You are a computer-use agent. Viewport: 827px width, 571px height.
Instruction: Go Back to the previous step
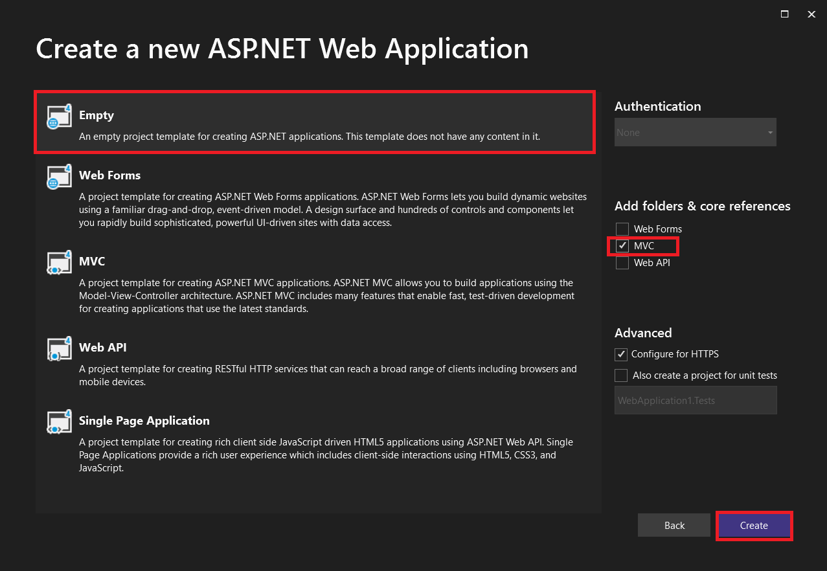pyautogui.click(x=674, y=526)
